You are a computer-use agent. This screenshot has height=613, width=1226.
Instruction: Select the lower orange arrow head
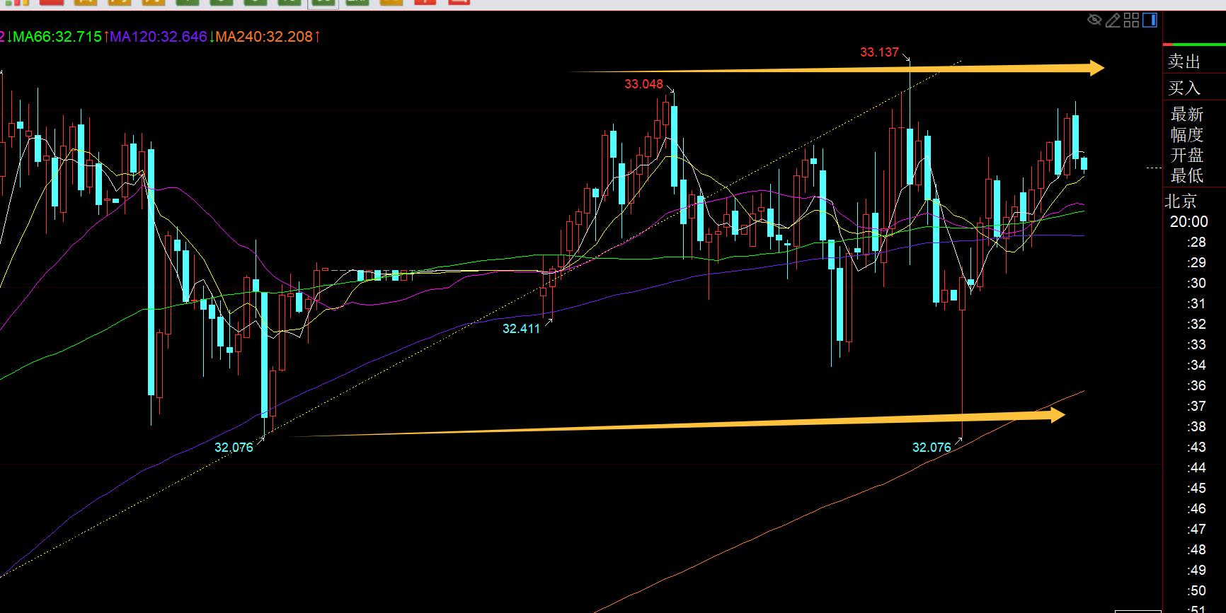click(x=1056, y=415)
